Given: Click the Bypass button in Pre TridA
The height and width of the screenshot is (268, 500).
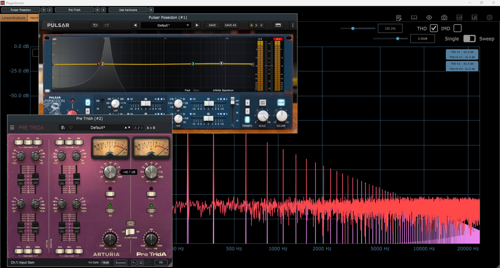Looking at the screenshot, I should pyautogui.click(x=120, y=263).
